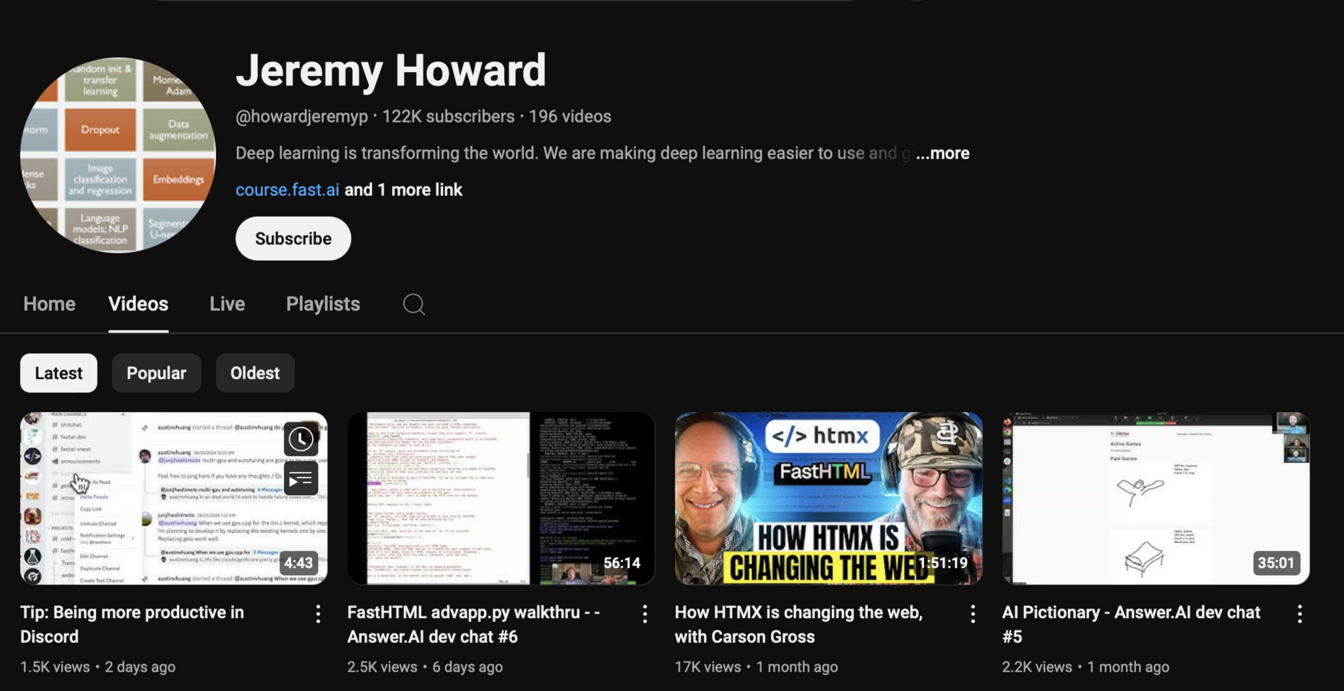The width and height of the screenshot is (1344, 691).
Task: Click the '35:01' duration badge
Action: point(1276,563)
